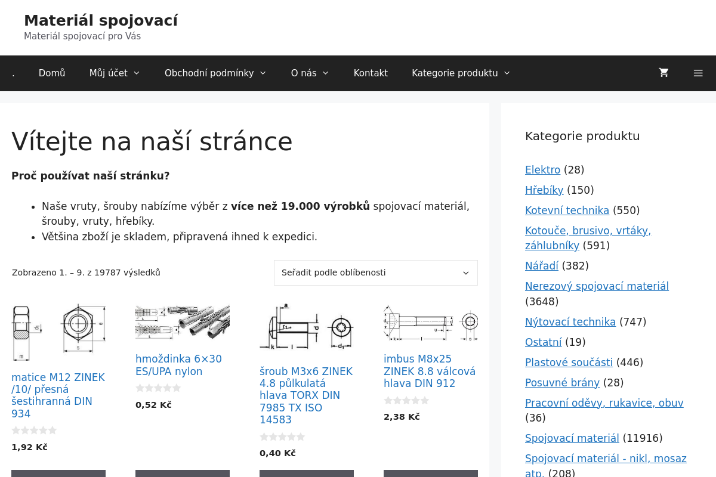Viewport: 716px width, 477px height.
Task: Select "Domů" in the navigation menu
Action: 52,73
